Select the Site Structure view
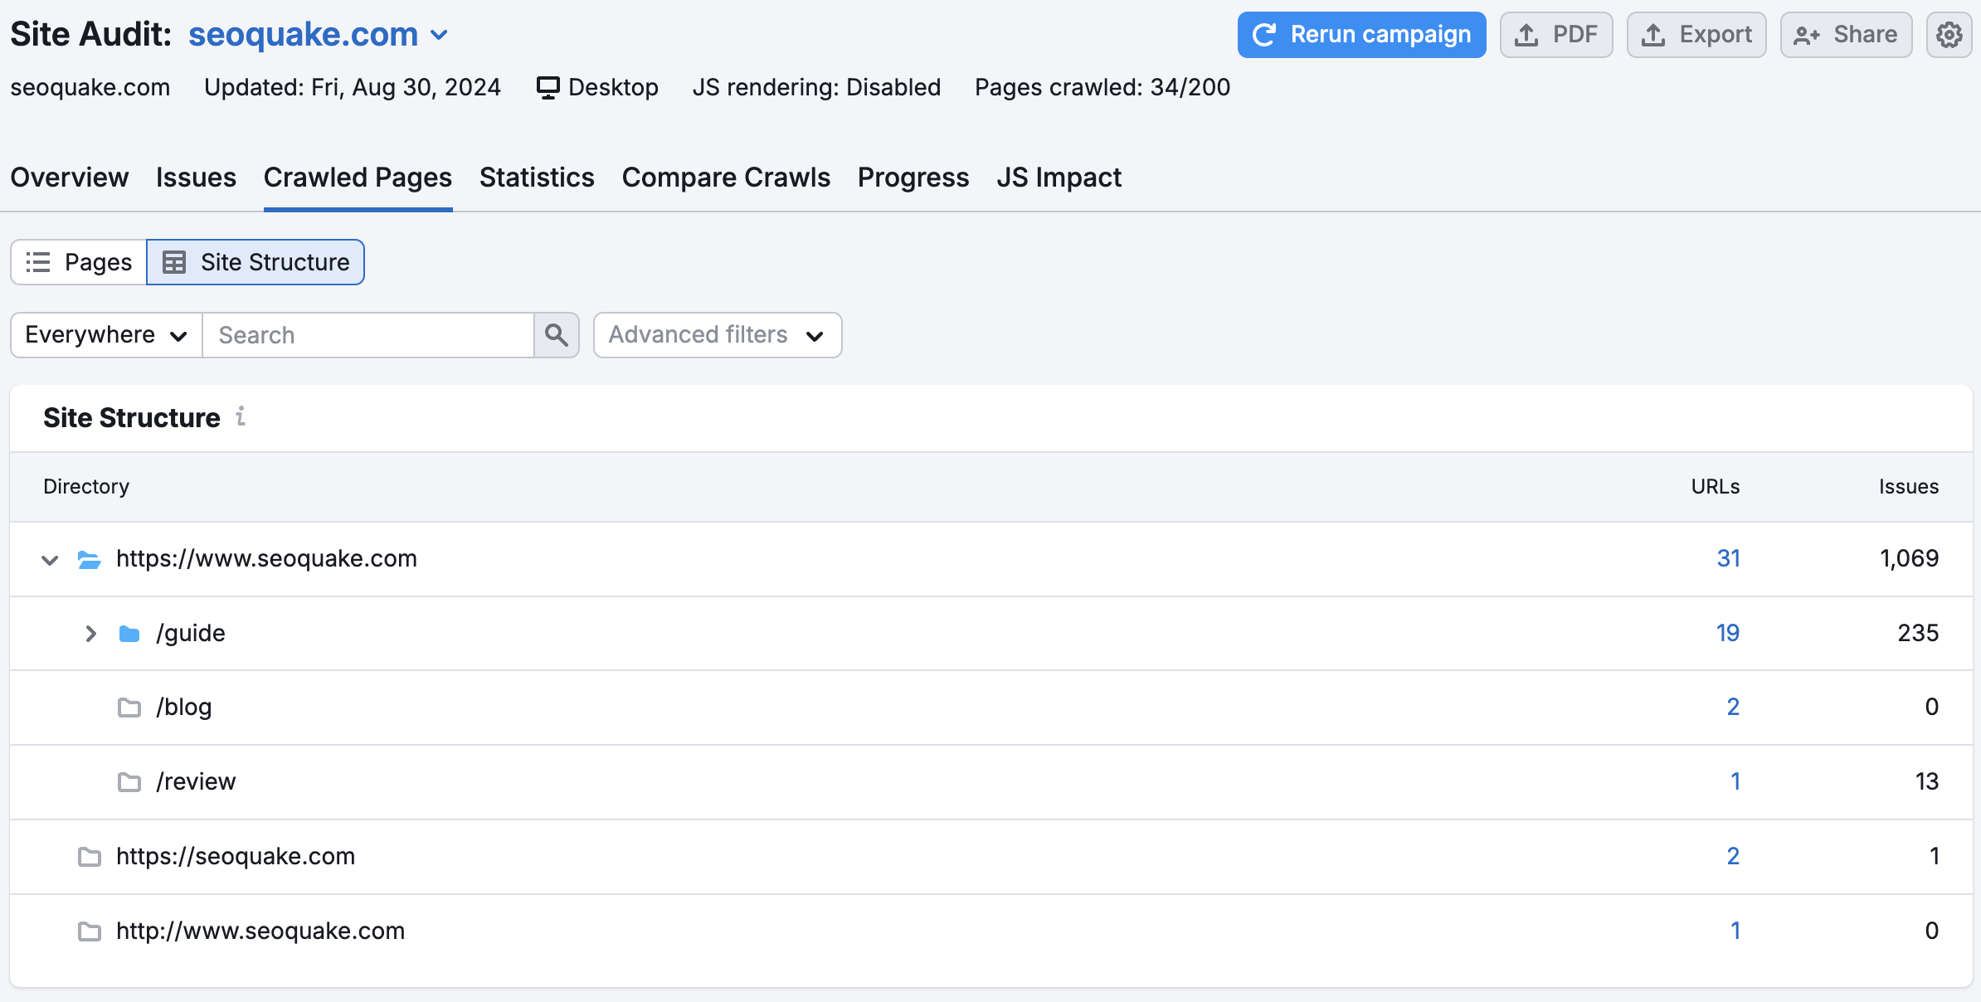The height and width of the screenshot is (1002, 1981). click(255, 261)
